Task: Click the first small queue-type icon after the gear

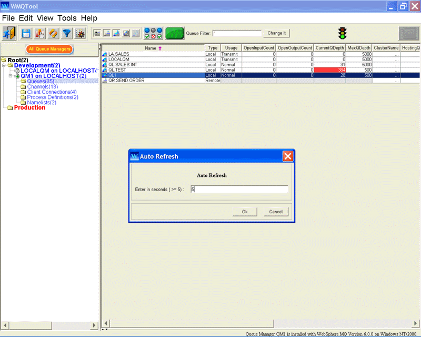Action: (97, 33)
